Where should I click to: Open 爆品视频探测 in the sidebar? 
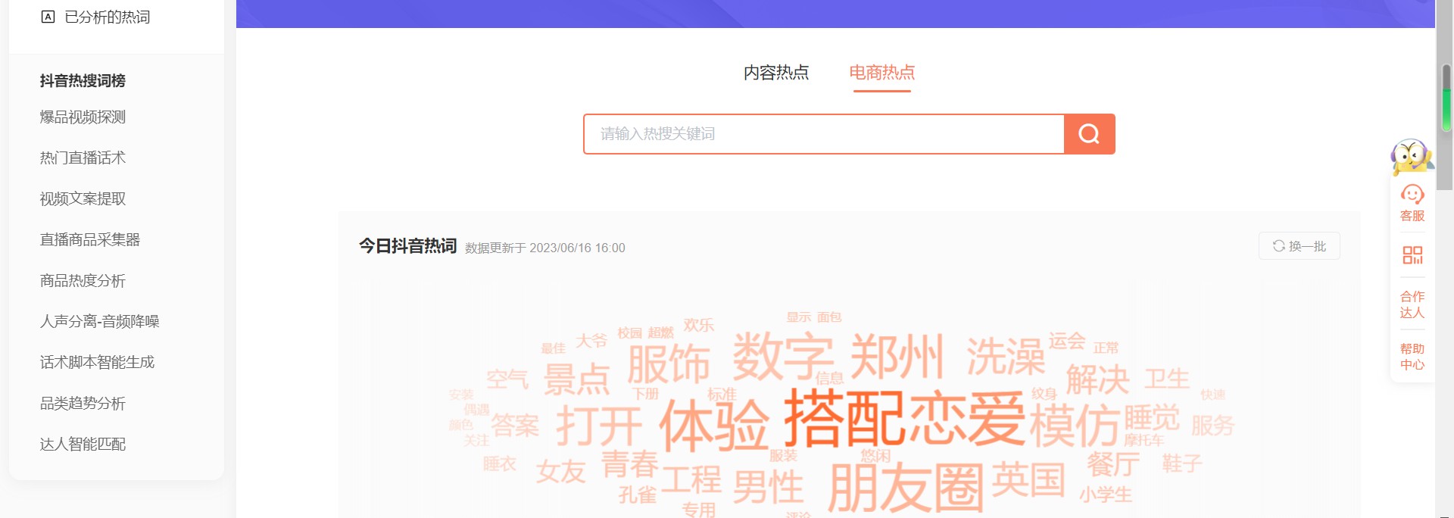point(83,117)
